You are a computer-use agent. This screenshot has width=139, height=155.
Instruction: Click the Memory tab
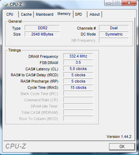64,14
